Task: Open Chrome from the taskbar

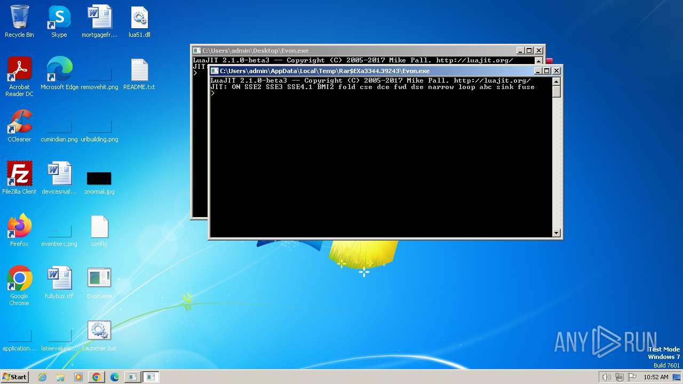Action: pos(96,377)
